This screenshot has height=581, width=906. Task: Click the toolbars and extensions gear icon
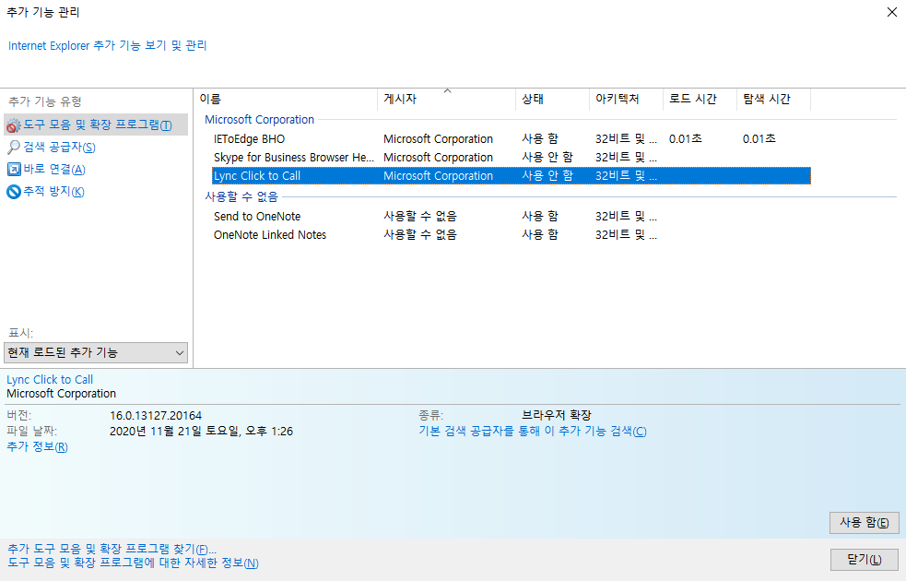(13, 125)
